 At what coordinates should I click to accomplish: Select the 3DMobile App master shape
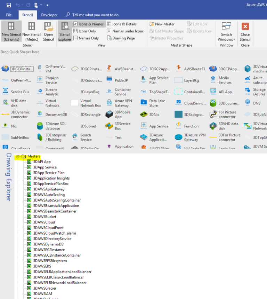tap(118, 115)
